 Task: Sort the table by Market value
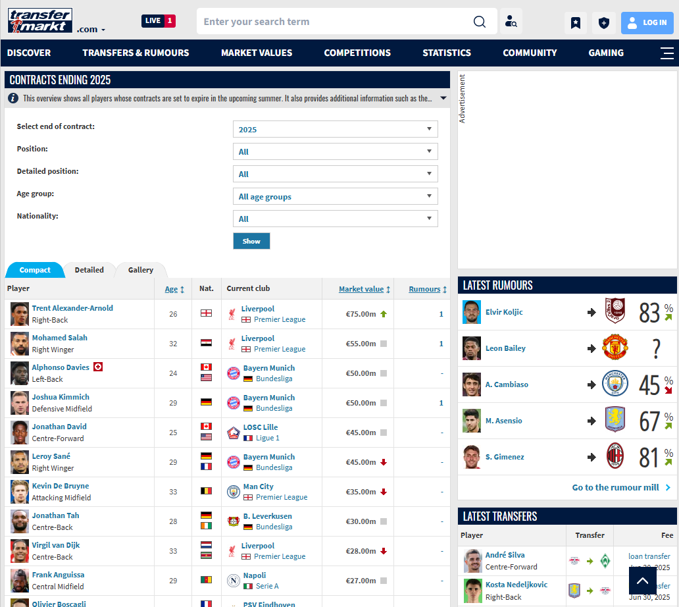coord(365,289)
